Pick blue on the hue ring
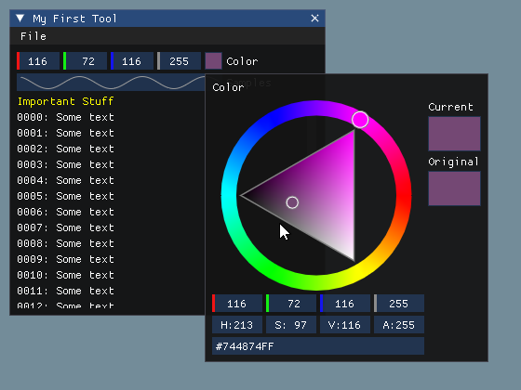This screenshot has width=521, height=390. coord(273,120)
